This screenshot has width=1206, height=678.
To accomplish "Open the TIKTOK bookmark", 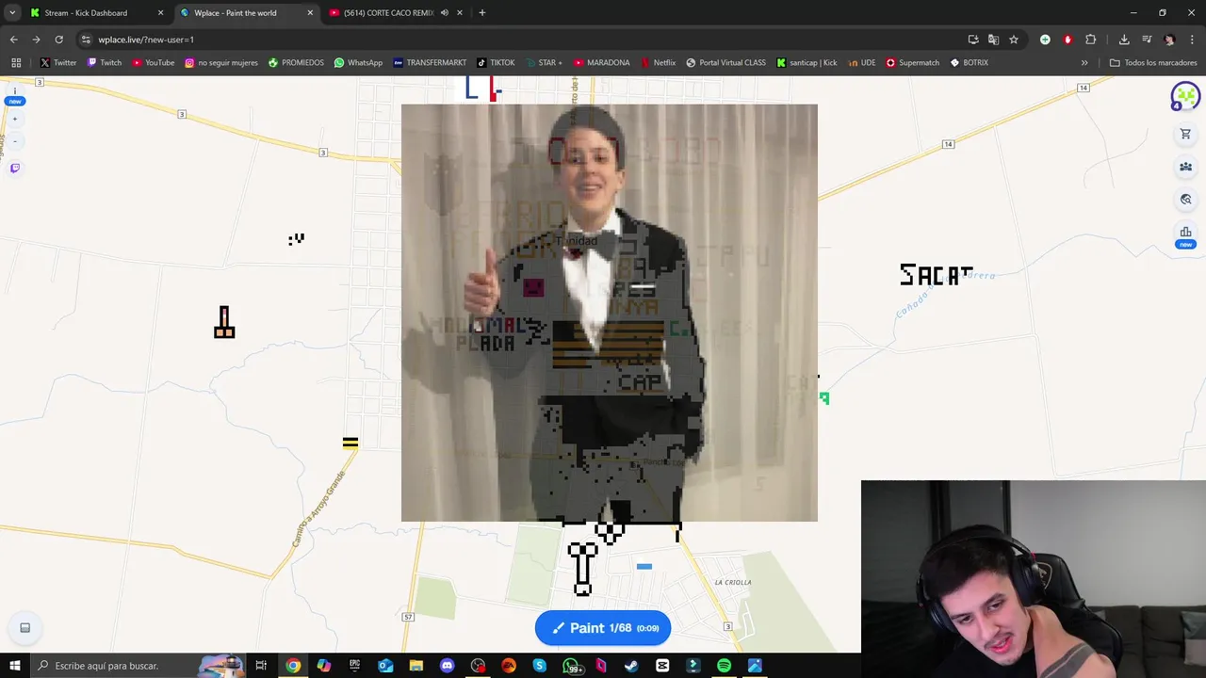I will click(x=496, y=63).
